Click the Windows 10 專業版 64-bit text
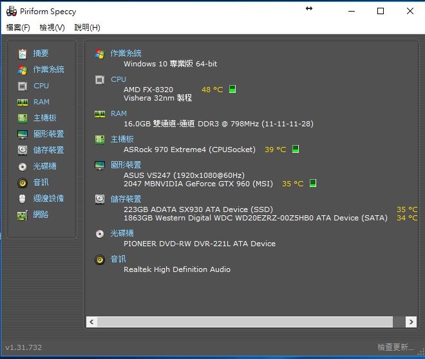Viewport: 425px width, 359px height. (170, 64)
